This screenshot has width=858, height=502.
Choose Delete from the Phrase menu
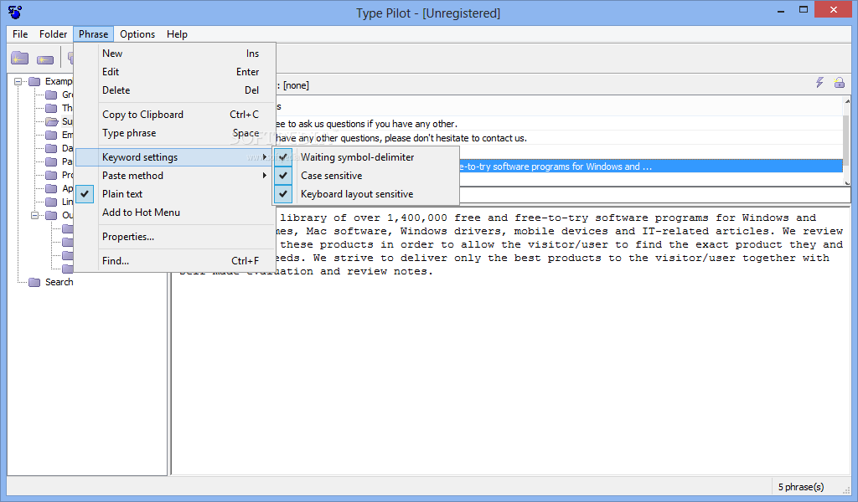point(174,90)
